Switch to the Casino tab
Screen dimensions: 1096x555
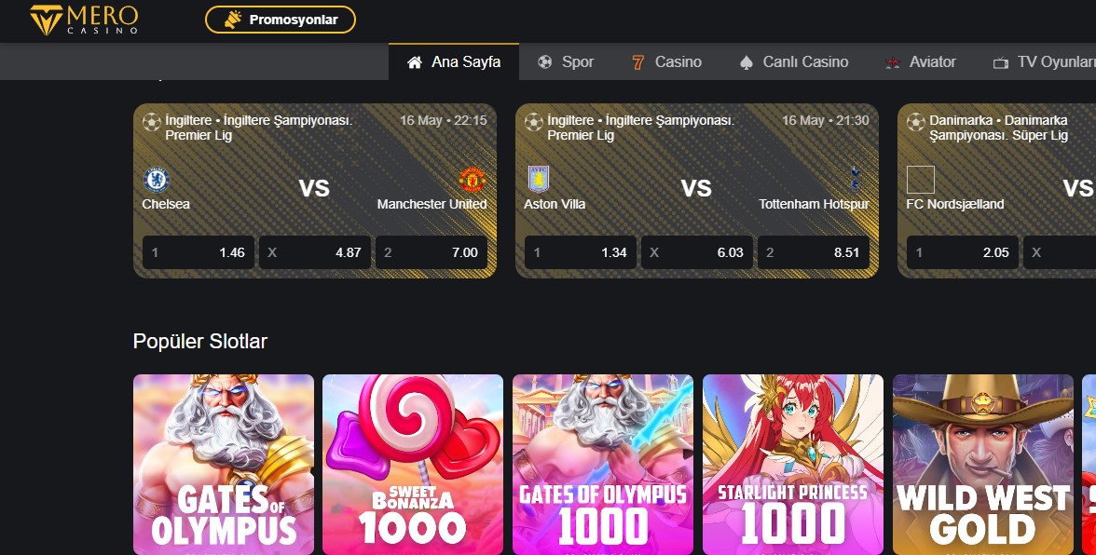tap(667, 62)
